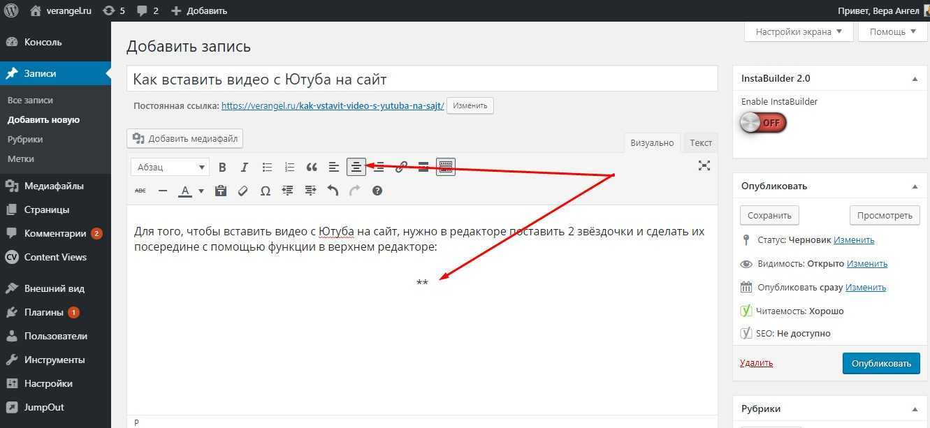Insert the Read More tag

[423, 167]
